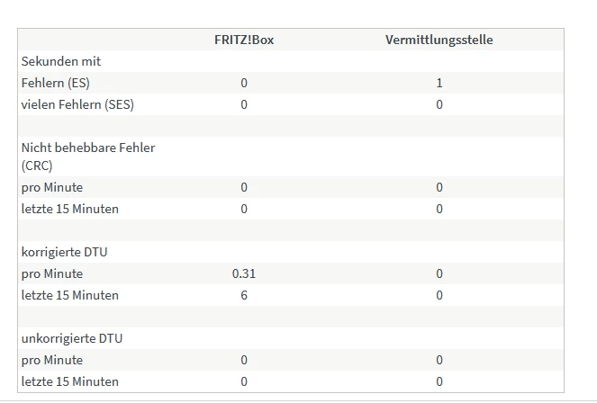
Task: Click "pro Minute" under unkorrigierte DTU
Action: [52, 360]
